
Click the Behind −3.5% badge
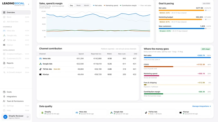165,13
